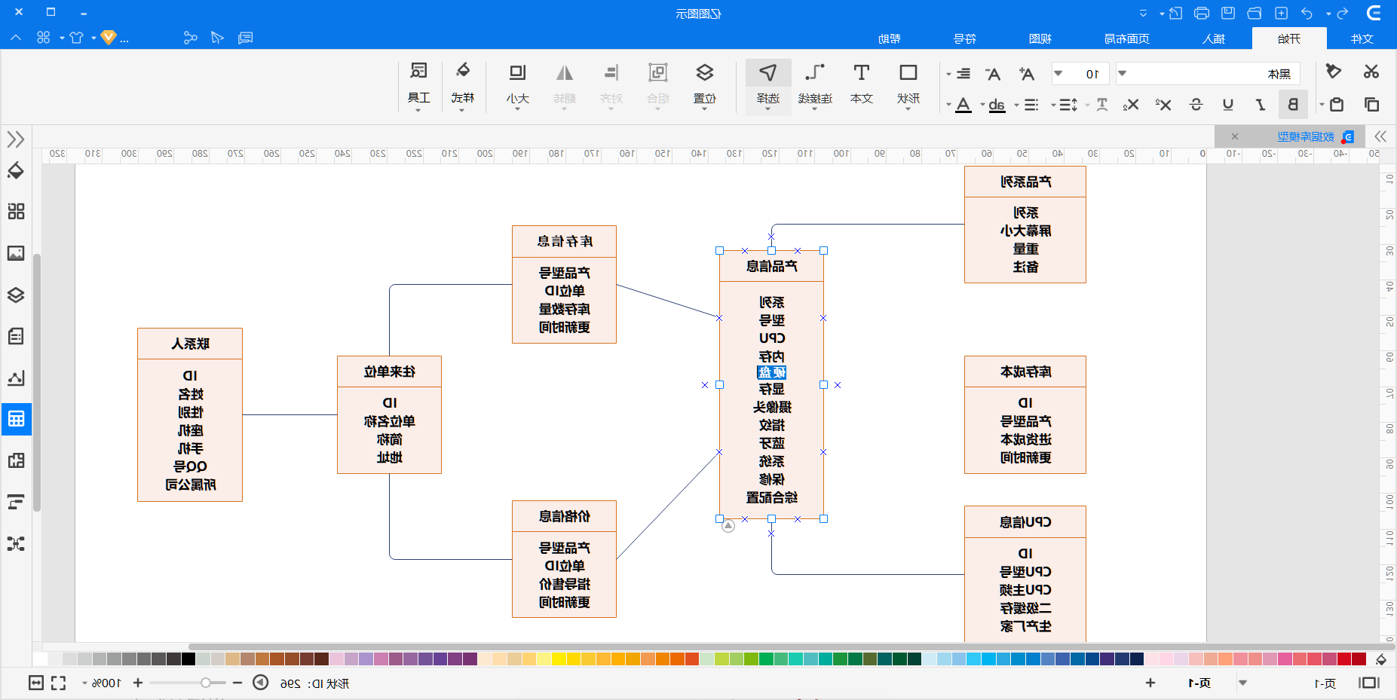
Task: Adjust the zoom slider handle
Action: [205, 683]
